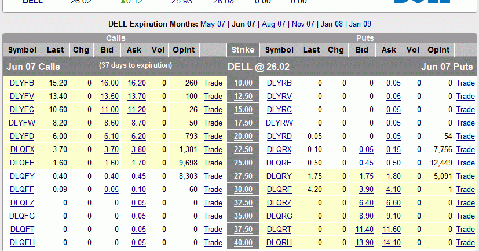This screenshot has width=479, height=251.
Task: Switch to Aug 07 expiration month
Action: coord(273,24)
